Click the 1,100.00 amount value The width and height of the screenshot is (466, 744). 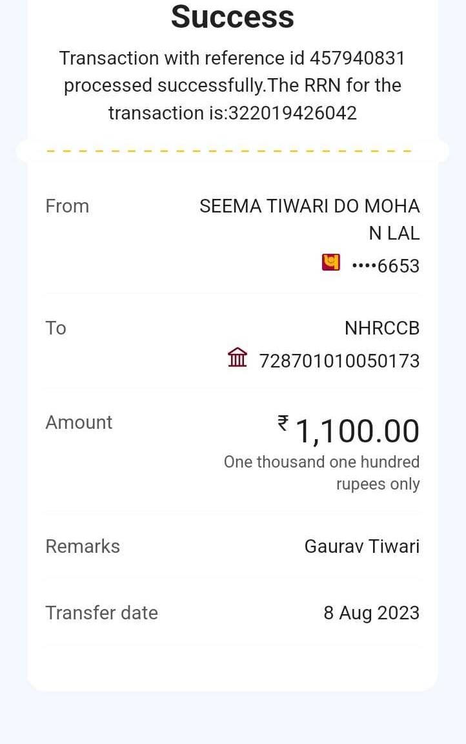357,431
